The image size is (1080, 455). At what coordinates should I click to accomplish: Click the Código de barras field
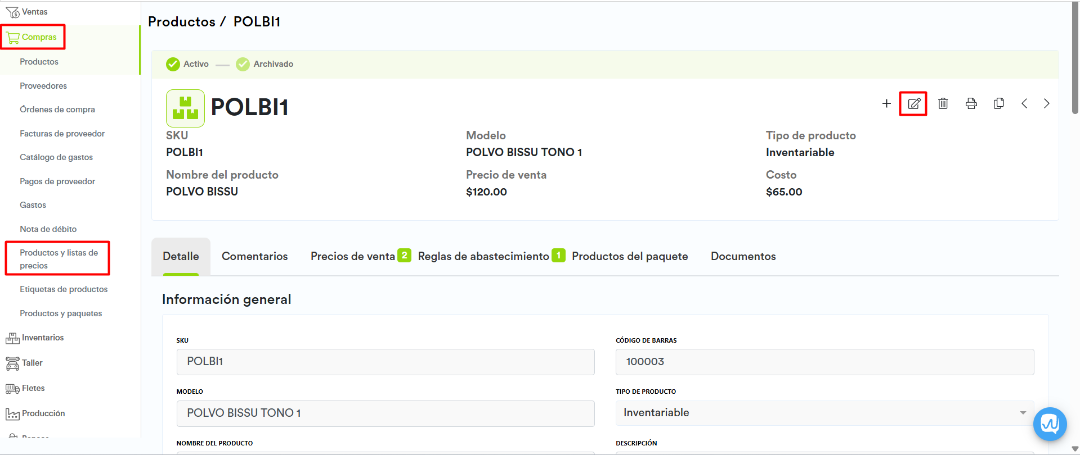coord(824,362)
